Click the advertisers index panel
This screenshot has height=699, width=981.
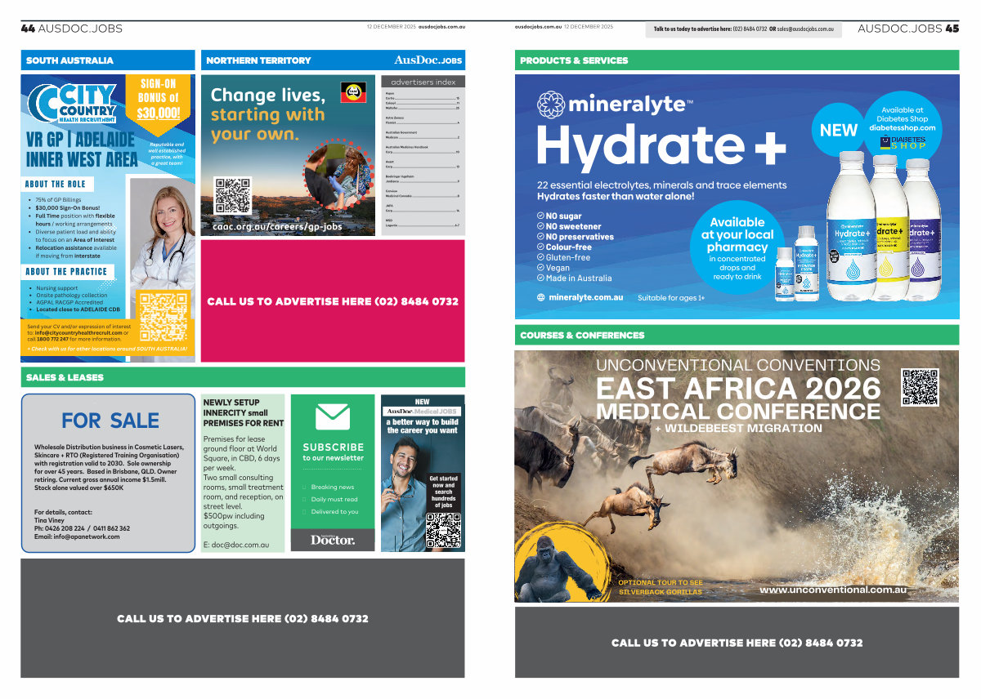[423, 155]
